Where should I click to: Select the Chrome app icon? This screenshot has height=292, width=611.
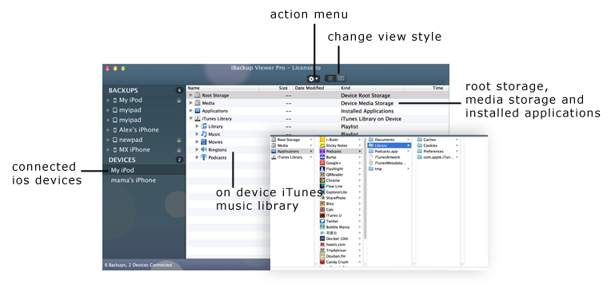pyautogui.click(x=322, y=180)
